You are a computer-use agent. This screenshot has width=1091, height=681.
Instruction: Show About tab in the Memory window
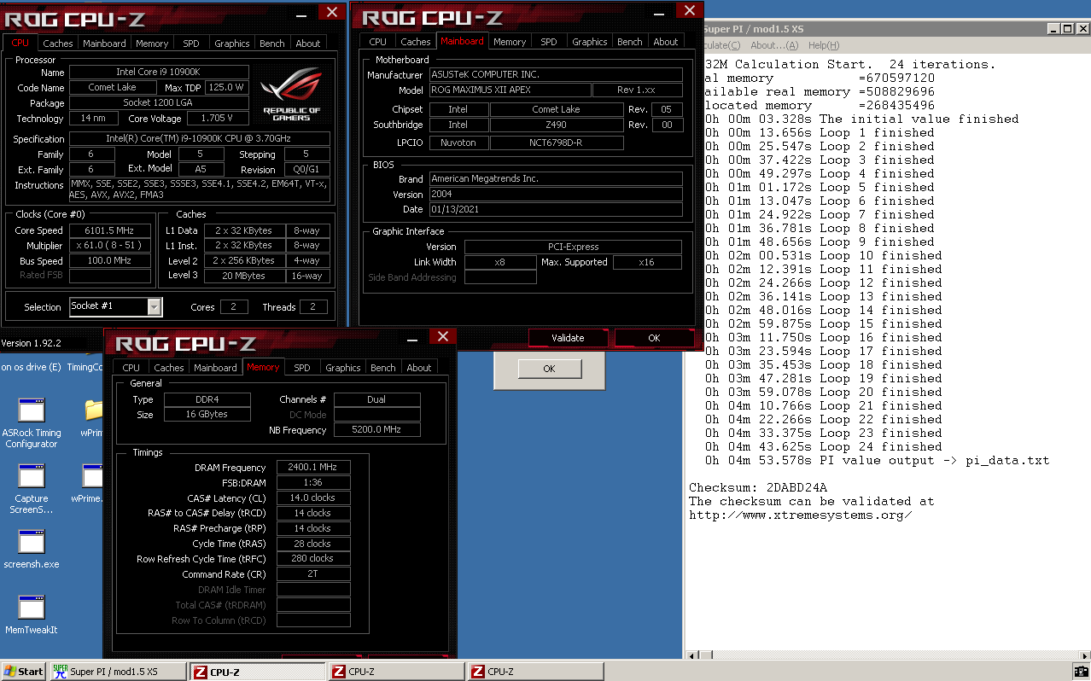pos(419,368)
